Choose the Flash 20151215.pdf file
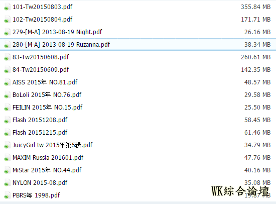The image size is (276, 204). click(x=40, y=133)
